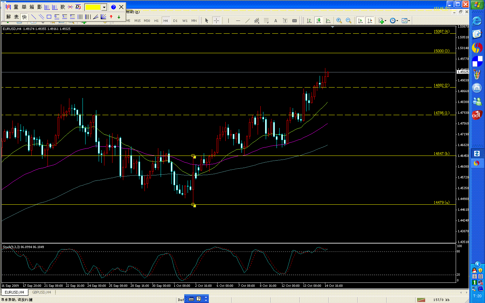Open the 帮助(H) help menu
This screenshot has width=485, height=303.
coord(133,12)
